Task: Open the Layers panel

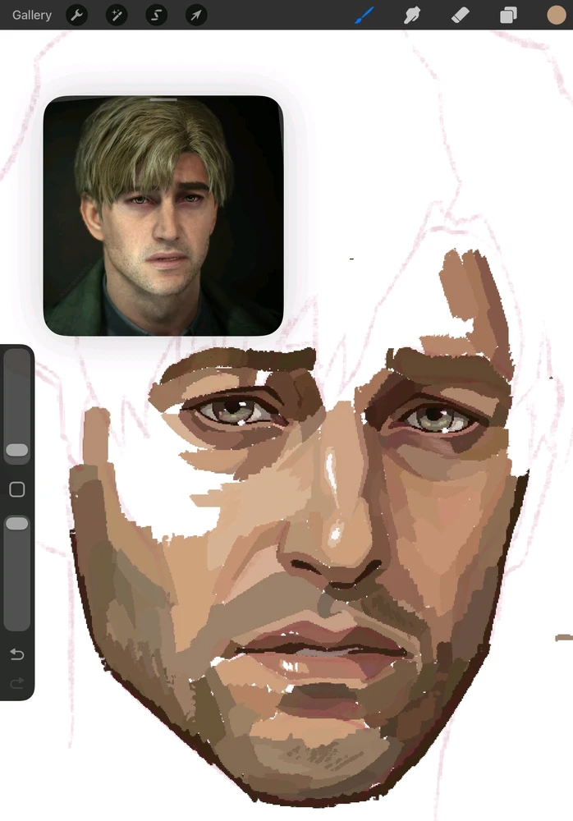Action: point(509,15)
